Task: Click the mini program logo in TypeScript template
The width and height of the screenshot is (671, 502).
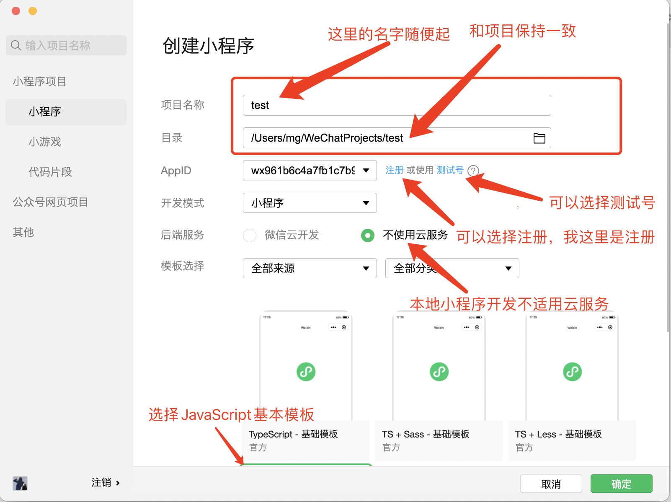Action: [x=306, y=372]
